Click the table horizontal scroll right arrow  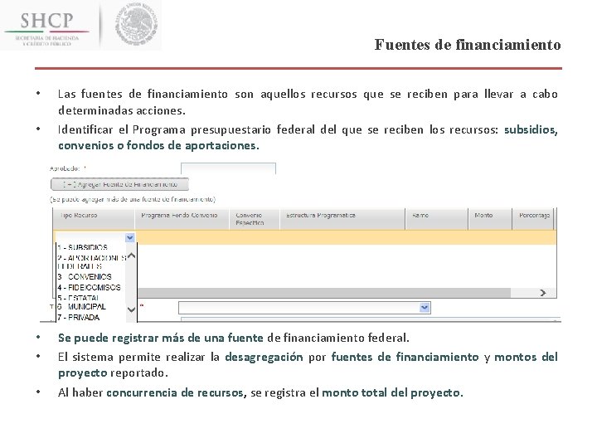(543, 293)
